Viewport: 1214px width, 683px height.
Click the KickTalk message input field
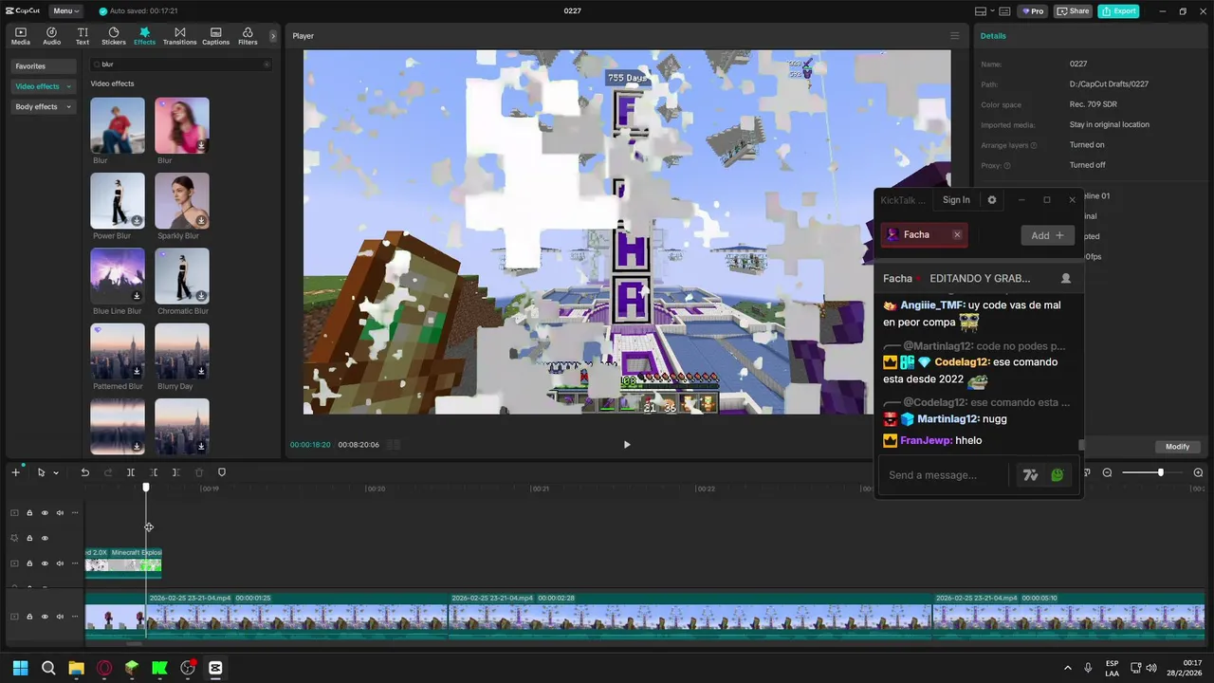pyautogui.click(x=945, y=475)
